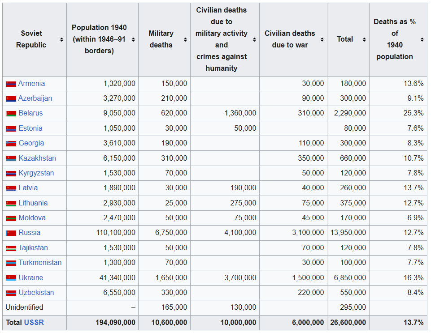Sort by Deaths as % of 1940 population arrows
Image resolution: width=435 pixels, height=333 pixels.
[422, 39]
